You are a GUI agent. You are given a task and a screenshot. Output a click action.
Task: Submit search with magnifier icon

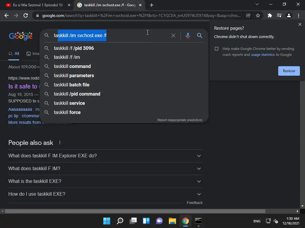point(200,36)
